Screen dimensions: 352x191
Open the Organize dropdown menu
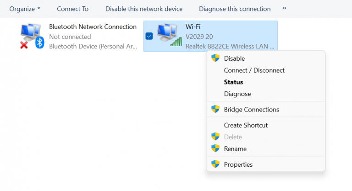point(25,9)
